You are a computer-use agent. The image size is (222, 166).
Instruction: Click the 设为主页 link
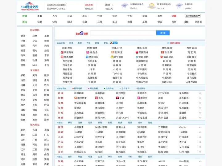[89, 5]
